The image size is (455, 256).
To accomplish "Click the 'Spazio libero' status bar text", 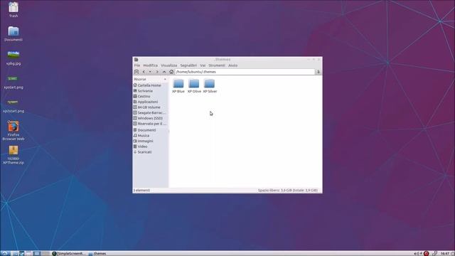I will coord(287,191).
